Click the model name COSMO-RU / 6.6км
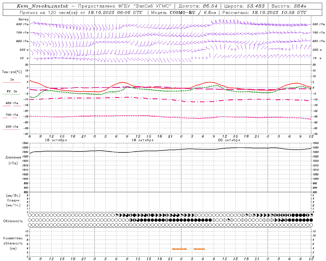Viewport: 326px width, 261px height. (193, 12)
